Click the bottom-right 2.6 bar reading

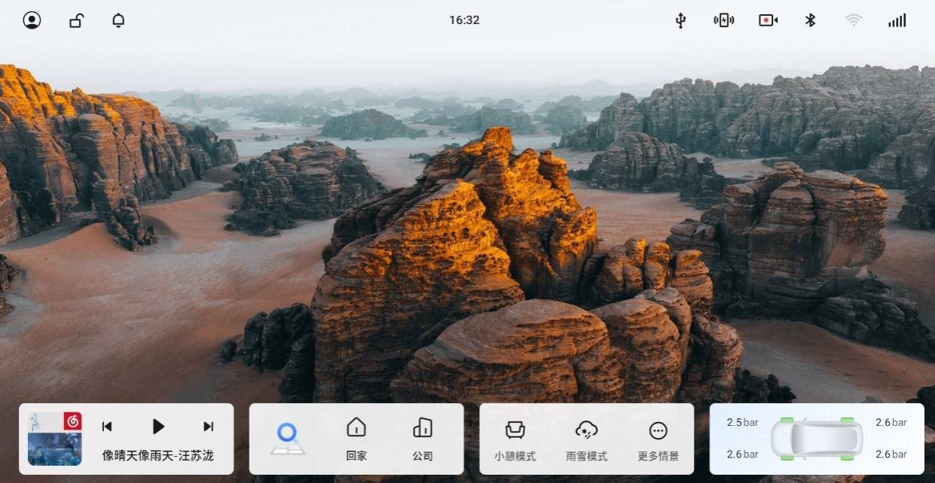tap(891, 454)
